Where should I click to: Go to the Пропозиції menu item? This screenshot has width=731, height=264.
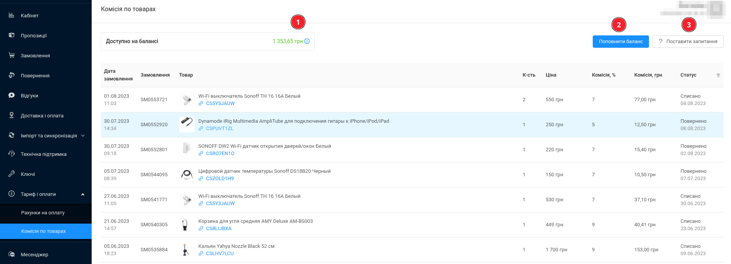(x=34, y=35)
